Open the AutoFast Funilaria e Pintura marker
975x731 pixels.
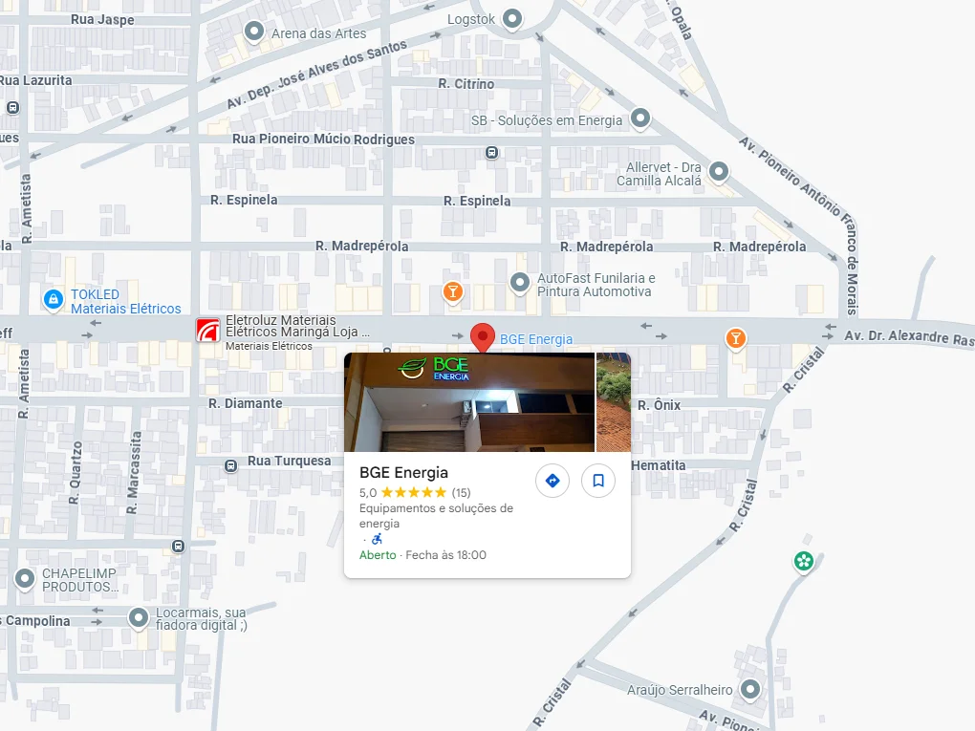[x=520, y=282]
